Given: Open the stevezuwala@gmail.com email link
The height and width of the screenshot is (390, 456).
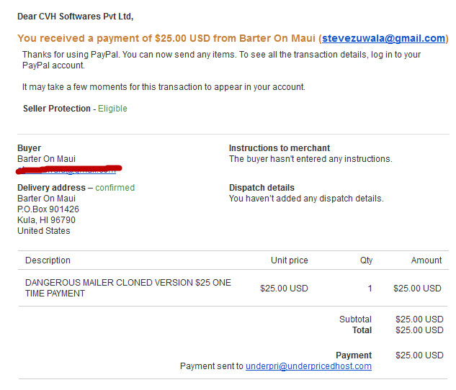Looking at the screenshot, I should click(x=383, y=38).
